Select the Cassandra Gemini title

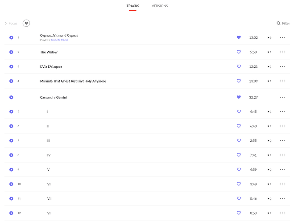pos(54,97)
